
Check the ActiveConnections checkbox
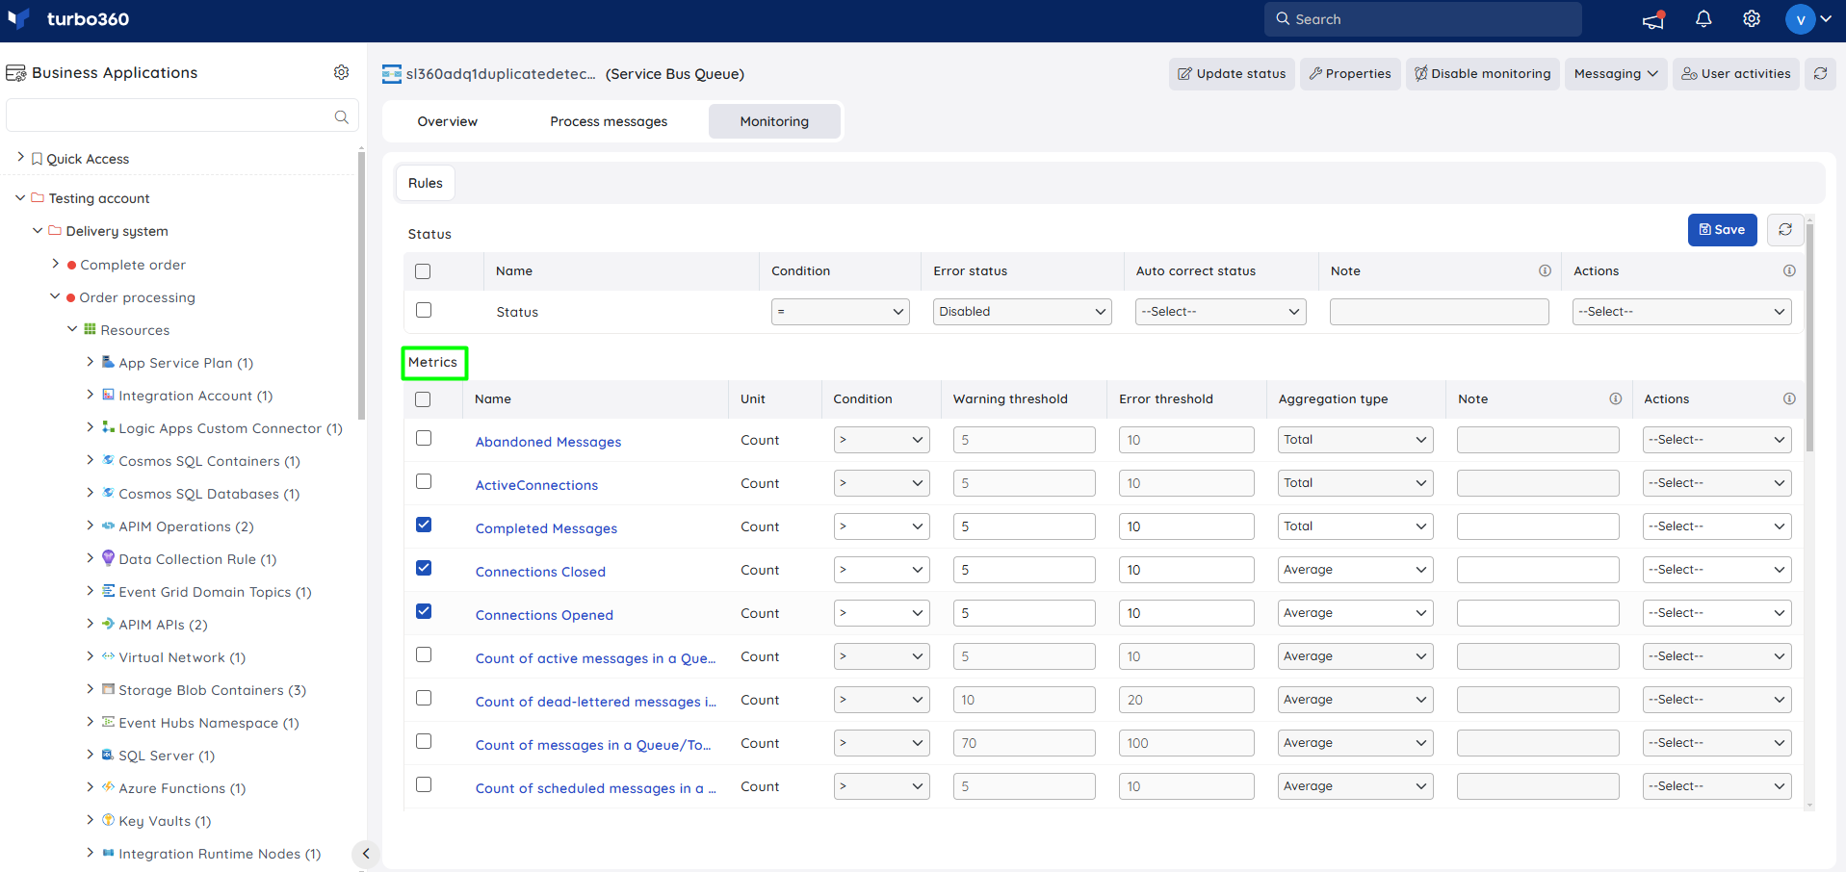(x=424, y=481)
